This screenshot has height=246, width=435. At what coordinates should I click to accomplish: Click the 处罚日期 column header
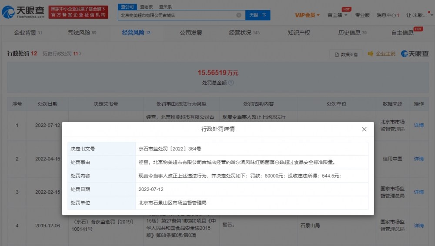[47, 104]
